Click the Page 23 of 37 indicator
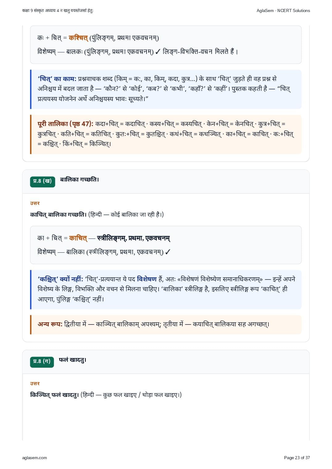332x469 pixels. click(297, 458)
